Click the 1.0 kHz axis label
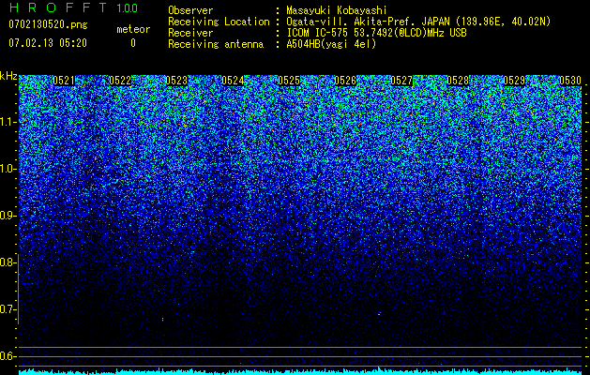 click(x=8, y=170)
